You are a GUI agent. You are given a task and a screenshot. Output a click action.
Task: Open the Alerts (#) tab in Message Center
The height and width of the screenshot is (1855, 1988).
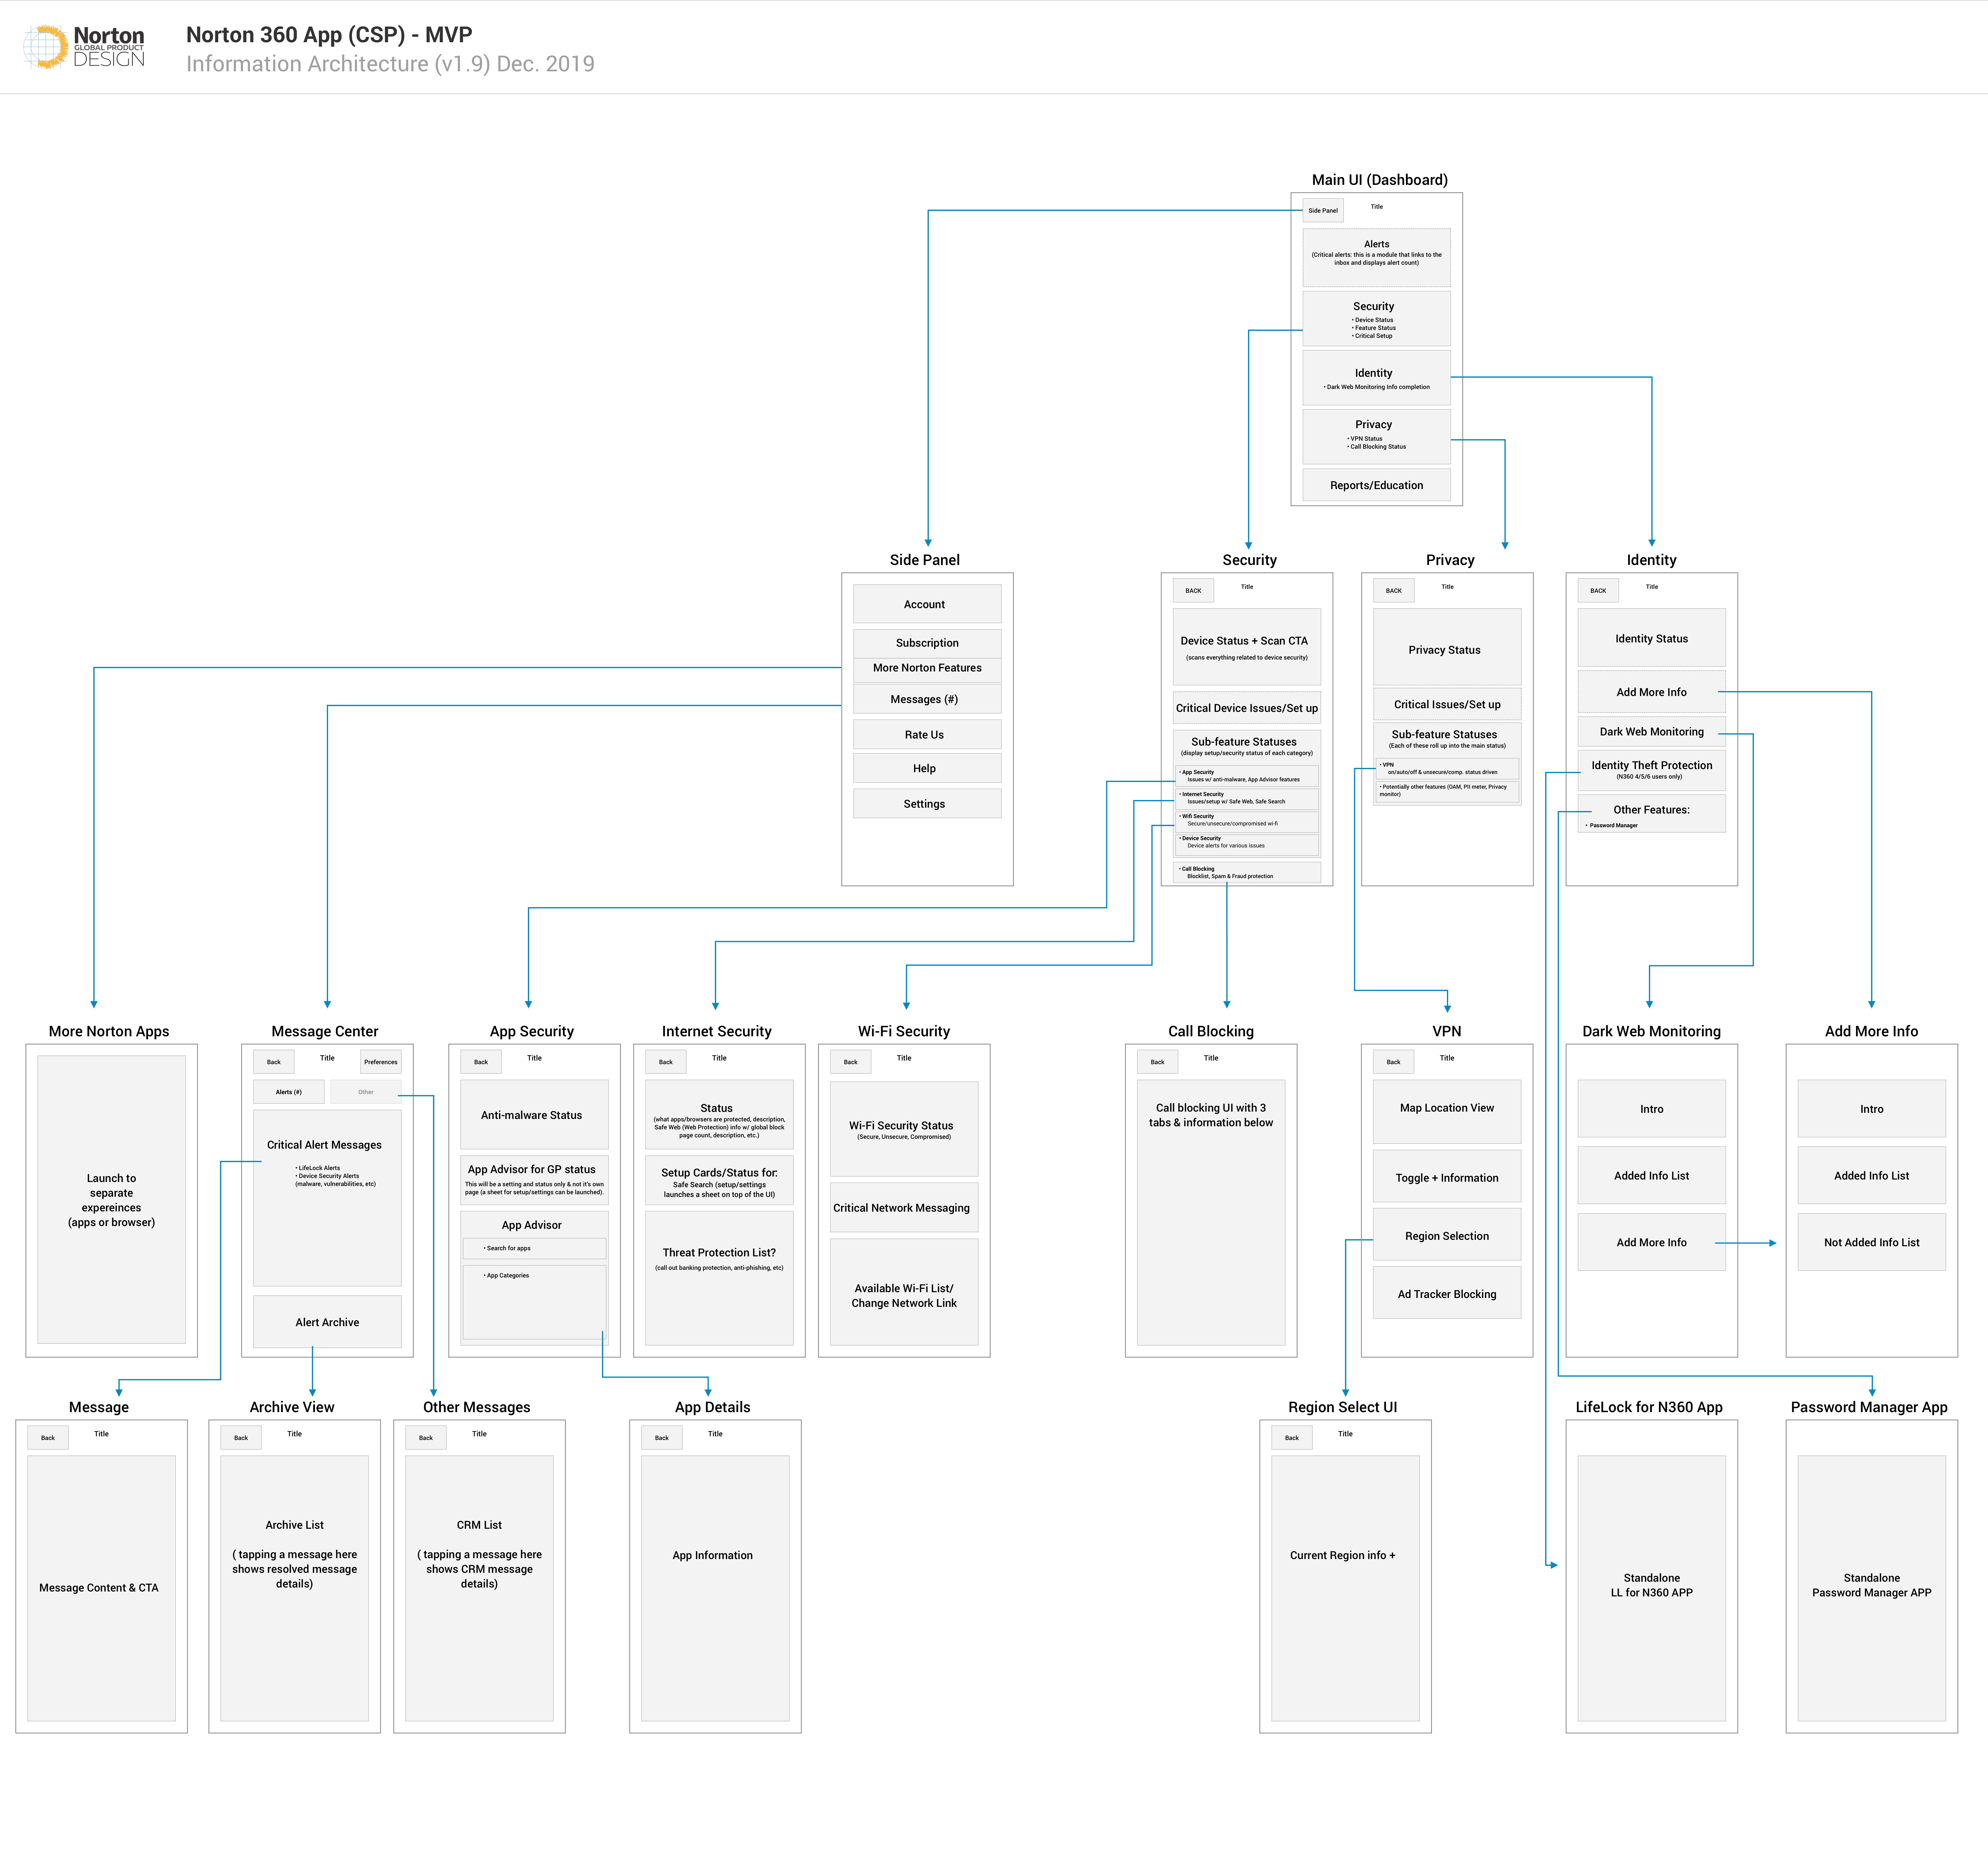[289, 1092]
